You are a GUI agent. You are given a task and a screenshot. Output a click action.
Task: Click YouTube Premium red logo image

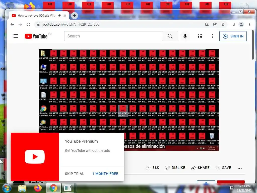(35, 157)
